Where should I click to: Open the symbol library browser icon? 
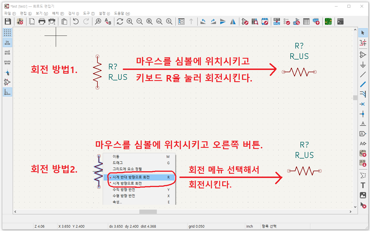coord(255,21)
